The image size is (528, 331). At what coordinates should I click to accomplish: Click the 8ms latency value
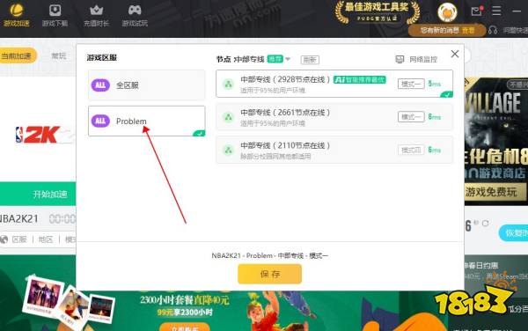[435, 117]
